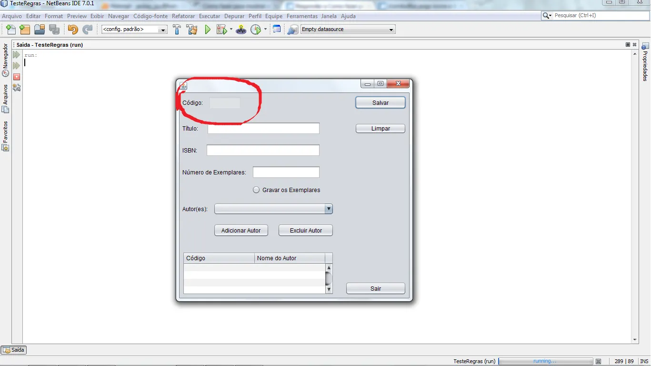Screen dimensions: 651x366
Task: Open the Ferramentas menu
Action: (x=302, y=16)
